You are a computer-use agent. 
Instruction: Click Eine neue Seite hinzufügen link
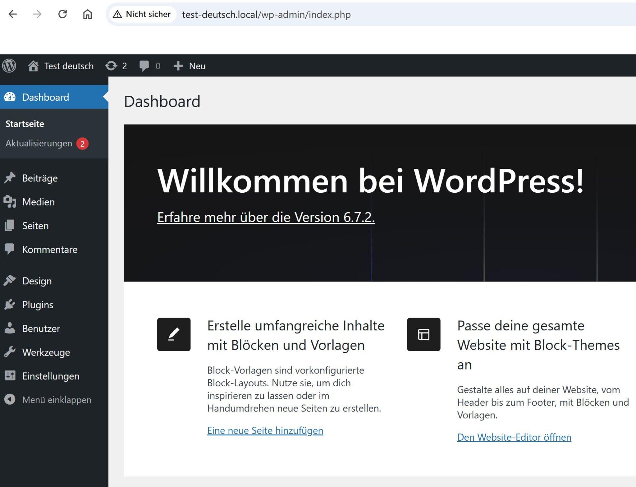click(x=265, y=430)
